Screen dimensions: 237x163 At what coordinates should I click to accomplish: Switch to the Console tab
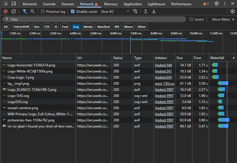point(49,4)
